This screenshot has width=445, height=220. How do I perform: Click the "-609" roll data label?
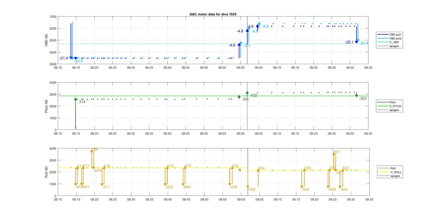234,187
